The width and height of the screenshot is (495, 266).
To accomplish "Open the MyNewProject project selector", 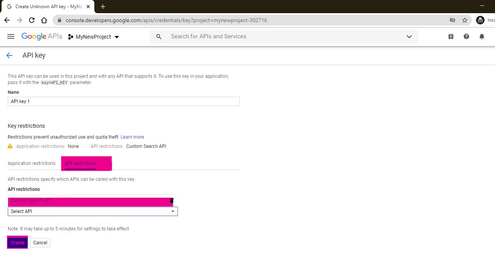I will (93, 37).
